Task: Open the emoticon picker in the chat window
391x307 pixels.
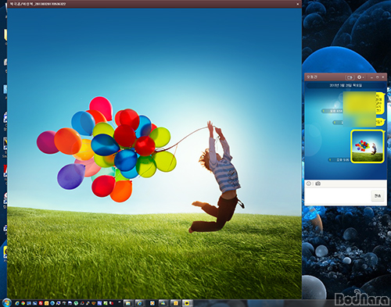Action: [309, 184]
